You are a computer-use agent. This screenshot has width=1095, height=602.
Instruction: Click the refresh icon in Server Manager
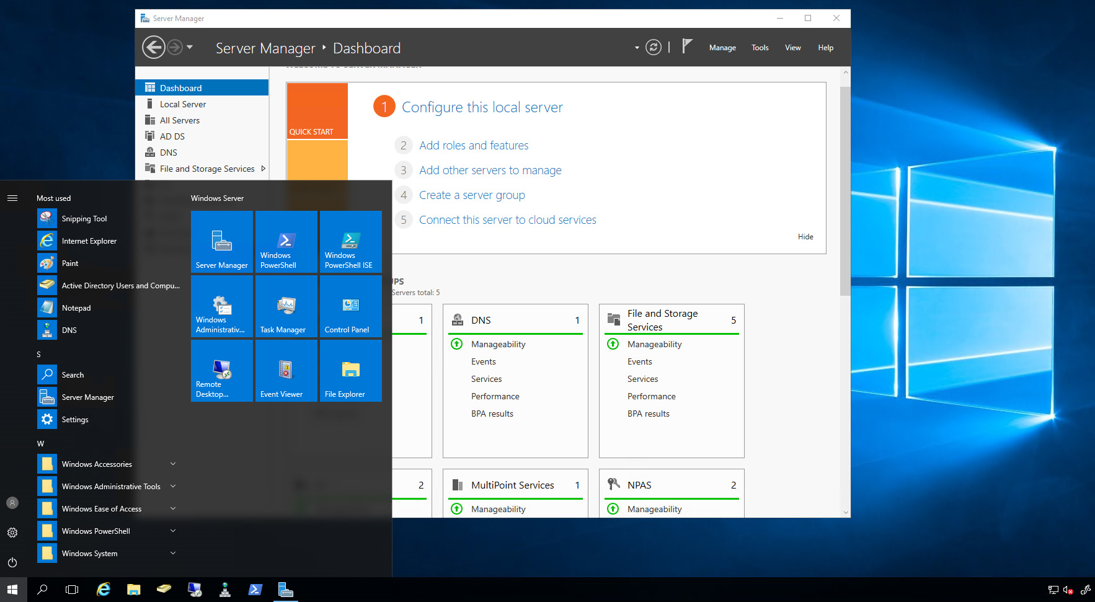(x=654, y=46)
